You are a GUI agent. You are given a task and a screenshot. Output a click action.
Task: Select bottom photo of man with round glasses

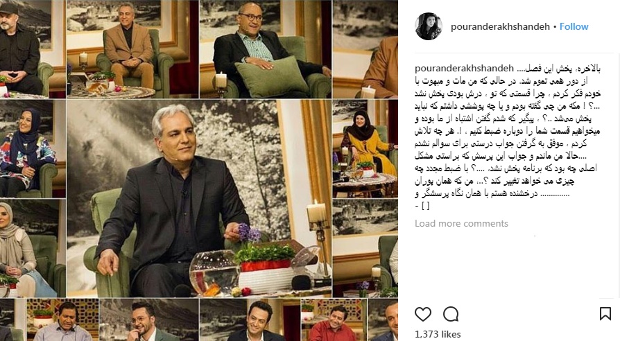(148, 320)
